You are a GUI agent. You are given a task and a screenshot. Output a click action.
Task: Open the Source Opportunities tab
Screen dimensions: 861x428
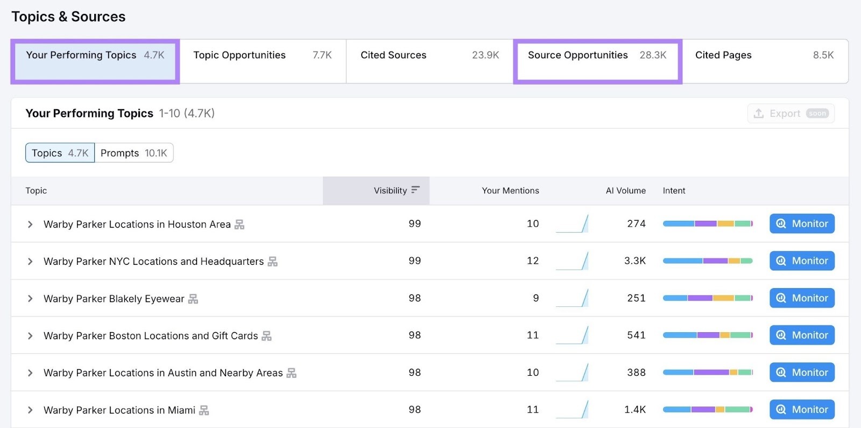597,55
